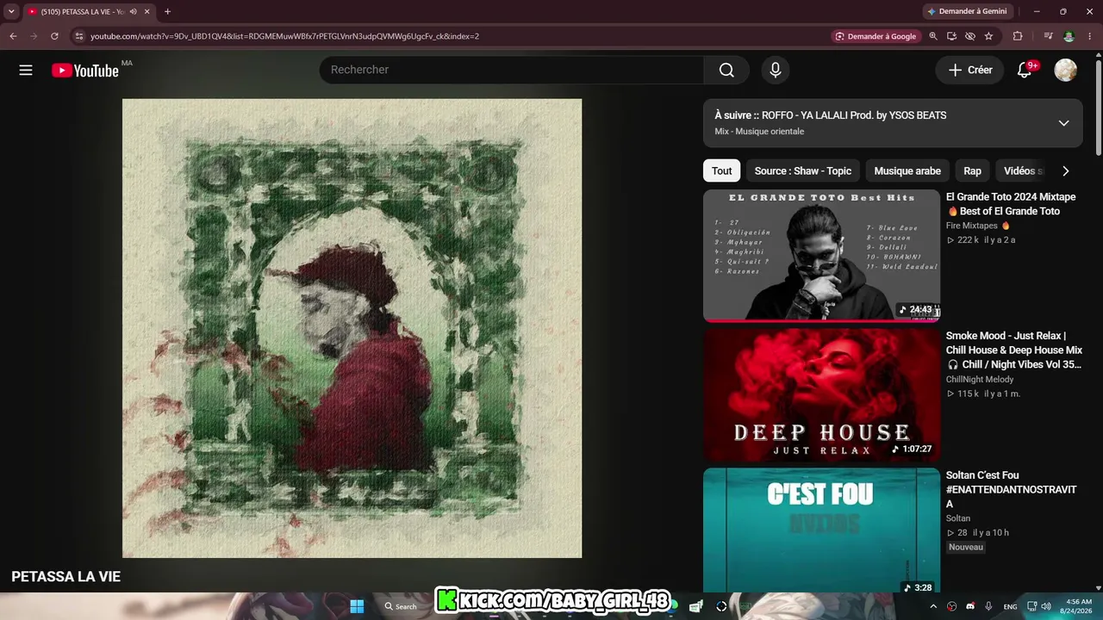The height and width of the screenshot is (620, 1103).
Task: Click the video player album artwork
Action: (x=352, y=328)
